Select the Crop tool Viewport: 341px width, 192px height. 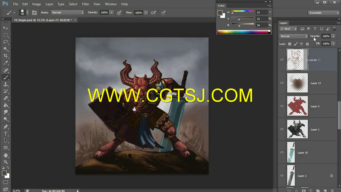click(6, 56)
